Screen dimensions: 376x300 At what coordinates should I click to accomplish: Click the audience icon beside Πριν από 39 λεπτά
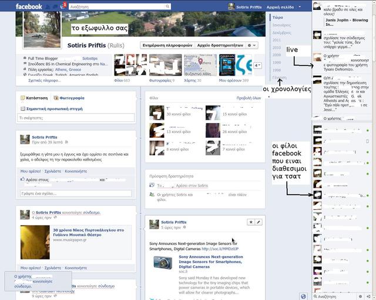tap(66, 142)
